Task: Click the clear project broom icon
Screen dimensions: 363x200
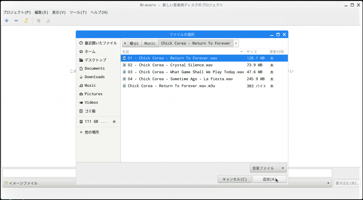Action: coord(26,21)
